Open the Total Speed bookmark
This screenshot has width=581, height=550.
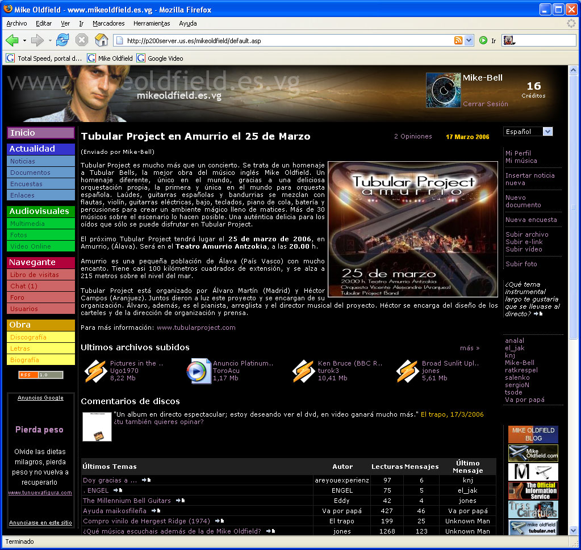click(44, 58)
